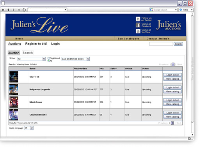
Task: Open Contact Julien's menu item
Action: tap(158, 39)
